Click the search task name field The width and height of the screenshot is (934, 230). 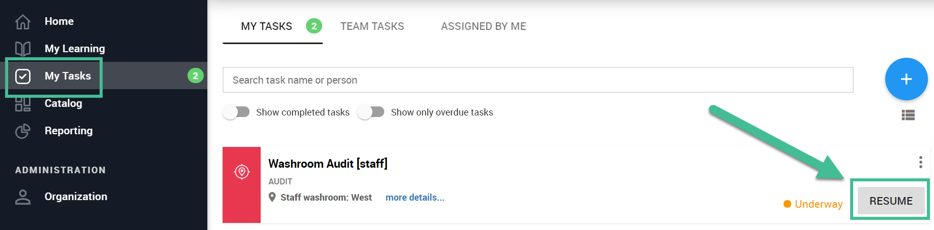click(538, 80)
